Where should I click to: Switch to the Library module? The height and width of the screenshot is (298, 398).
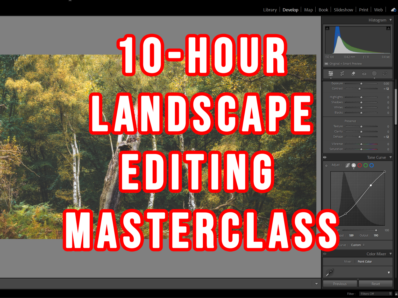pos(270,10)
